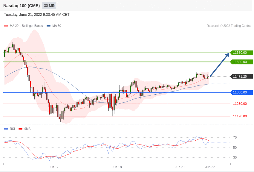Click the Jun 18 date axis label

coord(117,167)
